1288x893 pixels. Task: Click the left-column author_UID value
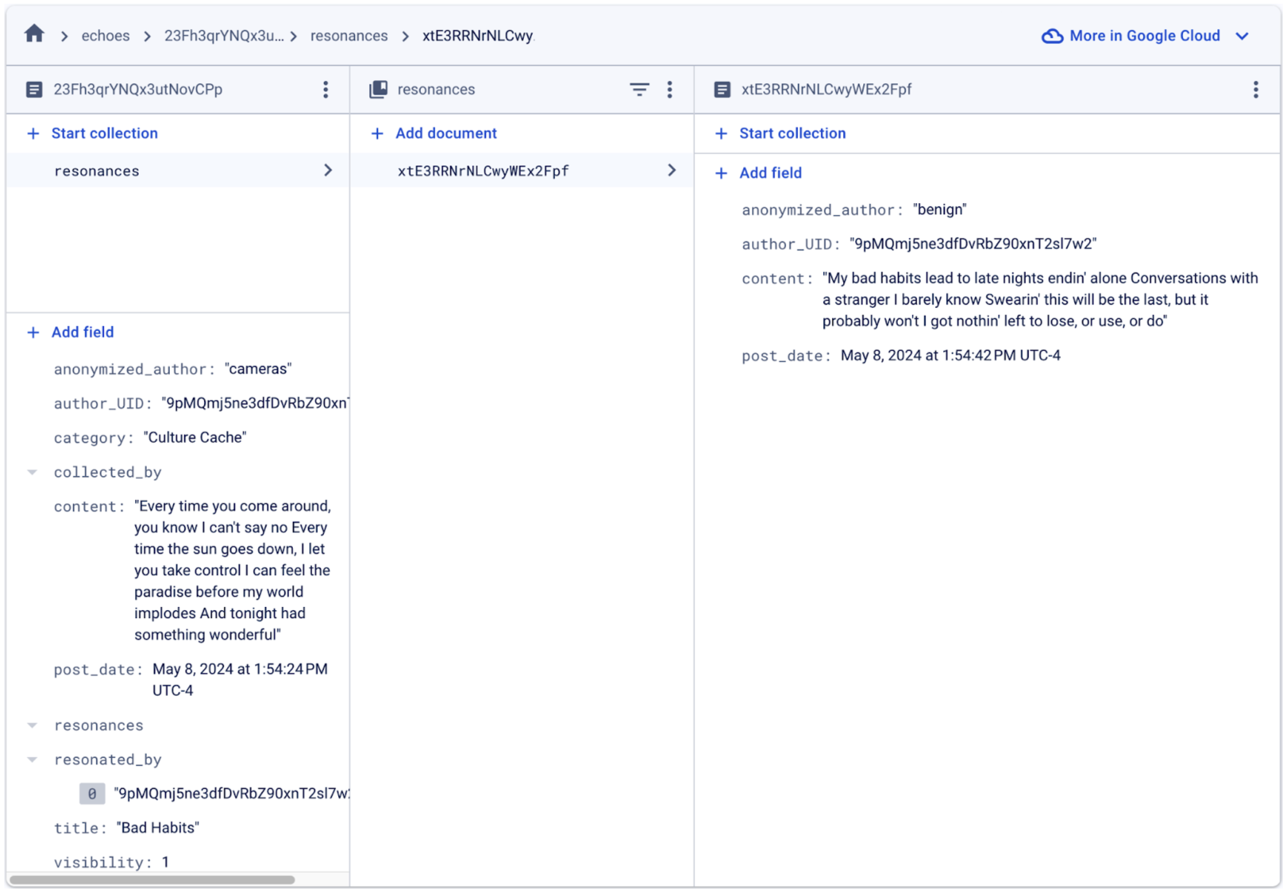(x=255, y=403)
